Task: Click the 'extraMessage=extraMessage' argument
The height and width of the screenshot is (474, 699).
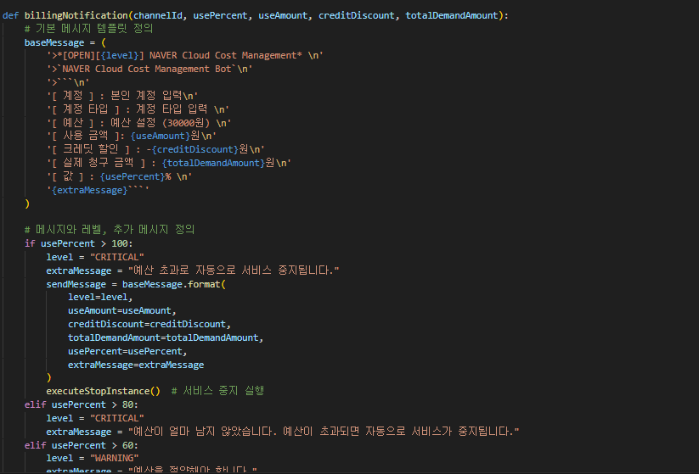Action: [136, 365]
